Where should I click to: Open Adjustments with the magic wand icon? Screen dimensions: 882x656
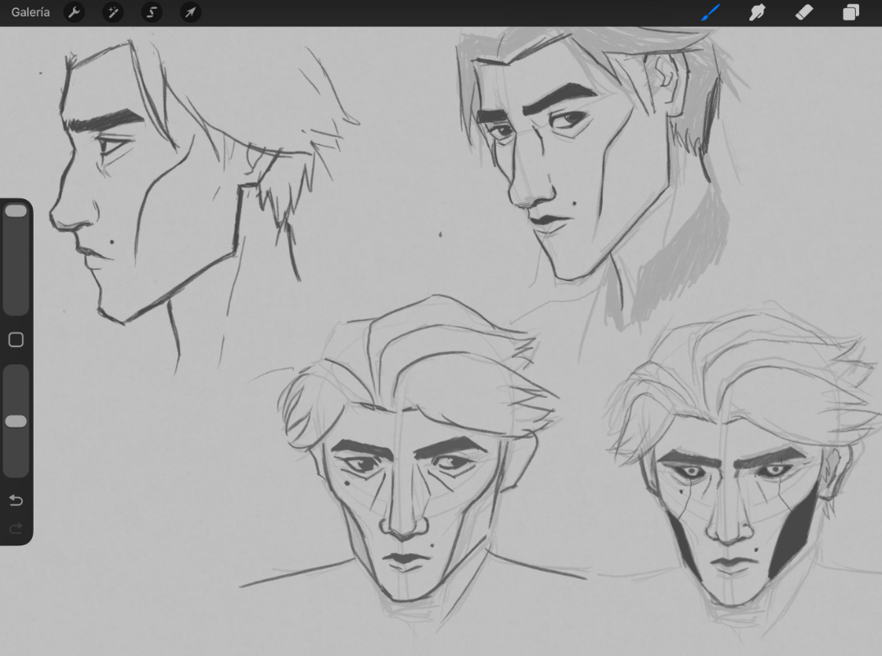click(x=112, y=12)
